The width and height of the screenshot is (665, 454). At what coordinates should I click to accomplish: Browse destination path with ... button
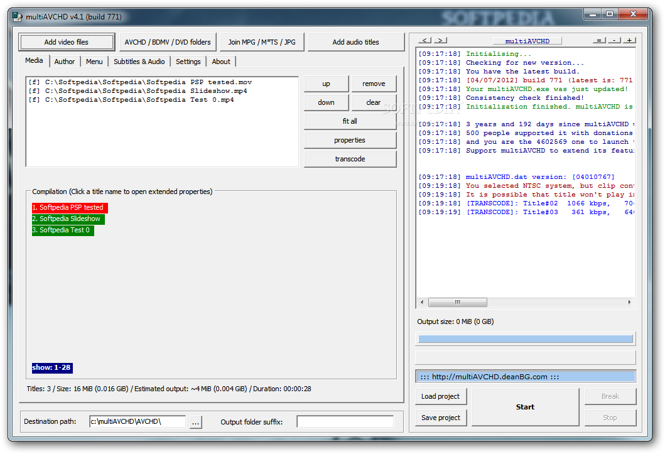click(195, 422)
